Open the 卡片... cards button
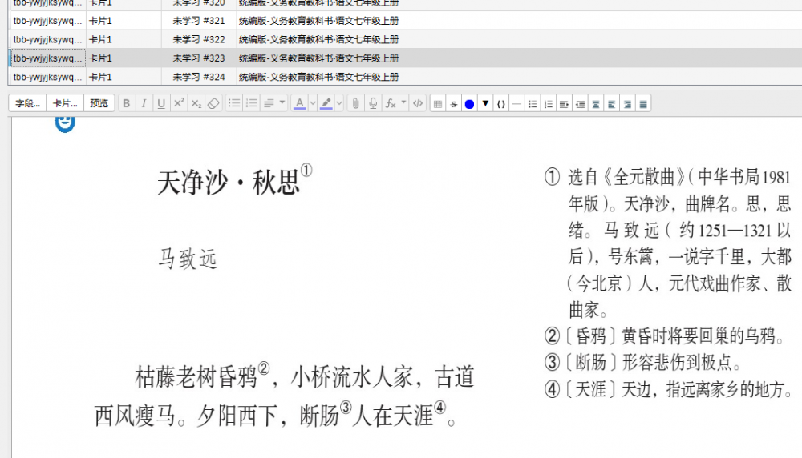Screen dimensions: 802x458 coord(65,103)
